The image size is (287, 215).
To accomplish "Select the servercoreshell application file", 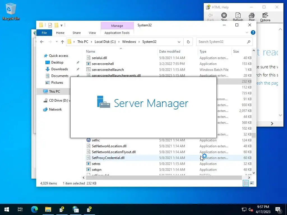I will coord(103,64).
